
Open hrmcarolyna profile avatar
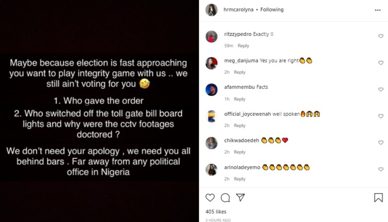[211, 10]
